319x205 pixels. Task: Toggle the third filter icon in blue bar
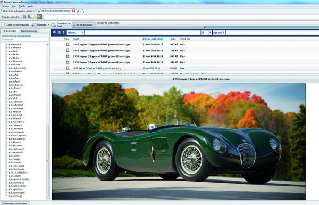point(63,32)
